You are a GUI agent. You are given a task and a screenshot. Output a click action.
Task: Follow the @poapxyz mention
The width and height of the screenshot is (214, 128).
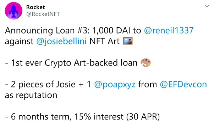point(115,85)
